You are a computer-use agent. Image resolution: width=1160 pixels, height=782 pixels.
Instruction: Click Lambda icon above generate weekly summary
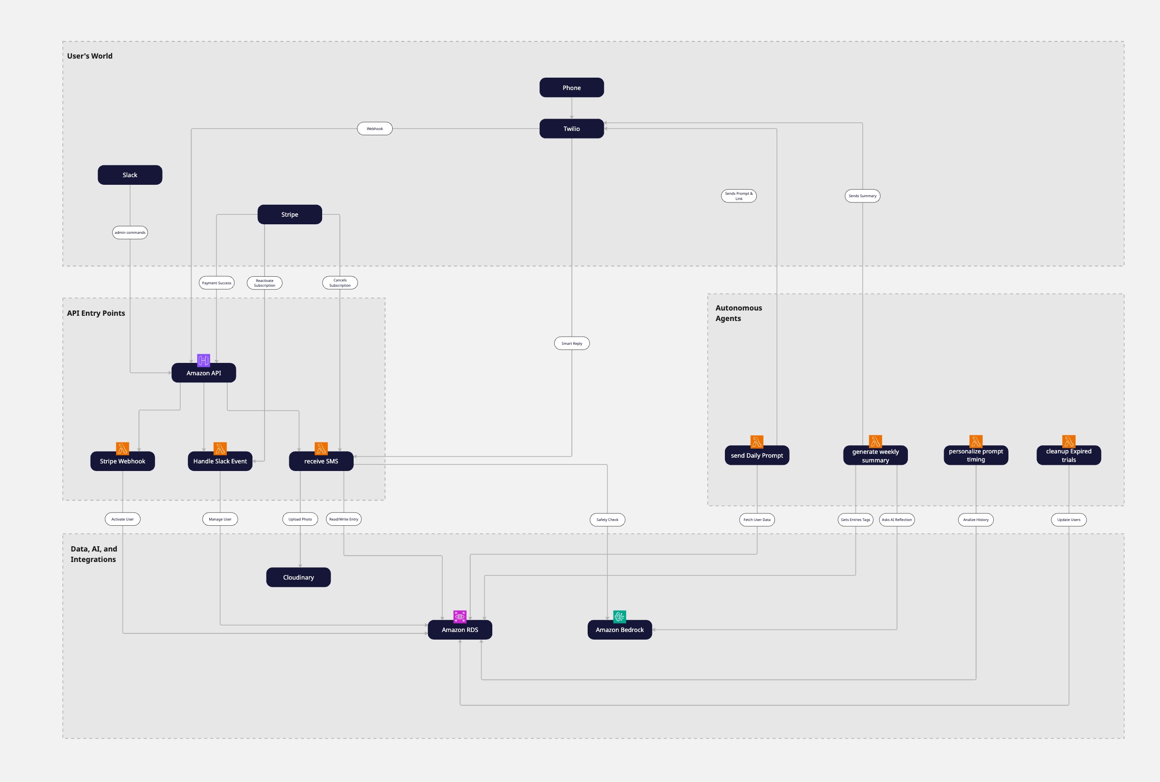[x=875, y=441]
